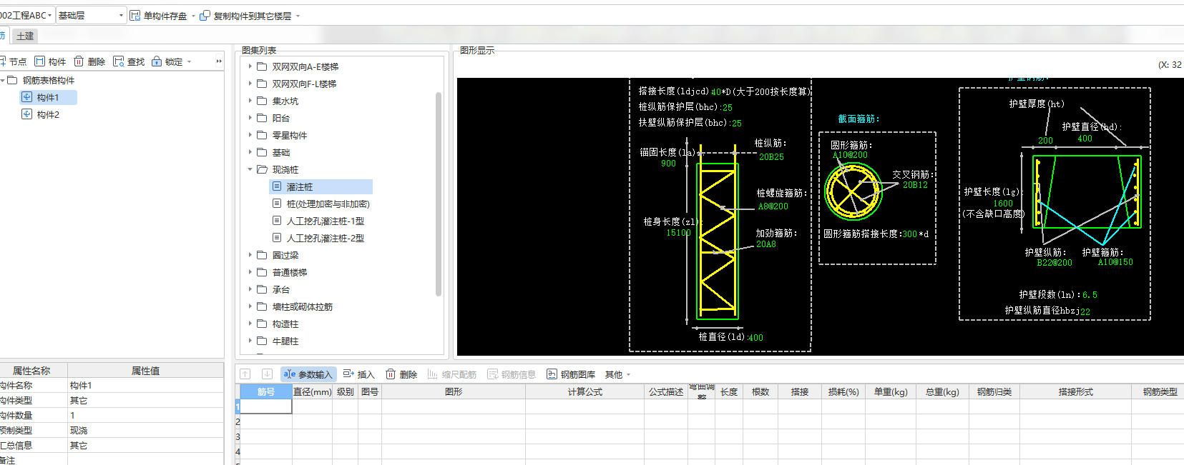Click the 构件1 component icon
The height and width of the screenshot is (465, 1184).
tap(26, 97)
